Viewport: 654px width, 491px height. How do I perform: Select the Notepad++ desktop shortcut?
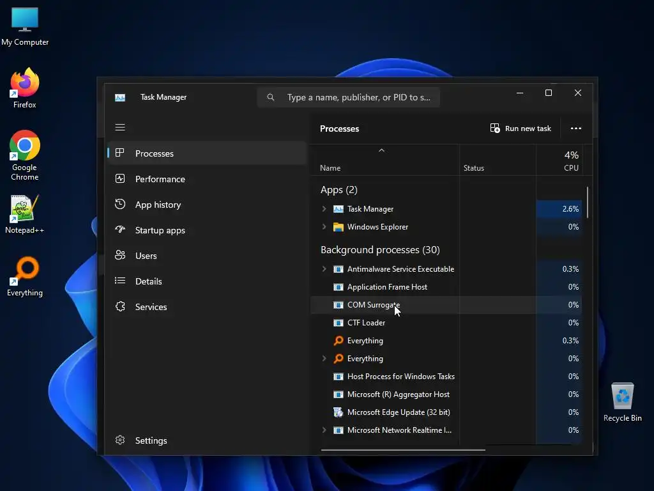(x=25, y=214)
